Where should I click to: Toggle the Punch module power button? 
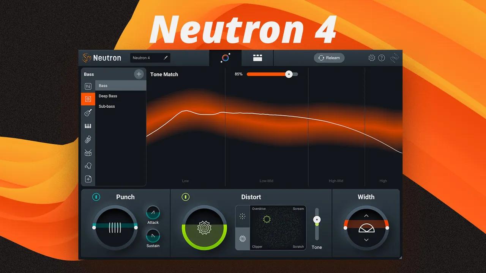[x=96, y=197]
